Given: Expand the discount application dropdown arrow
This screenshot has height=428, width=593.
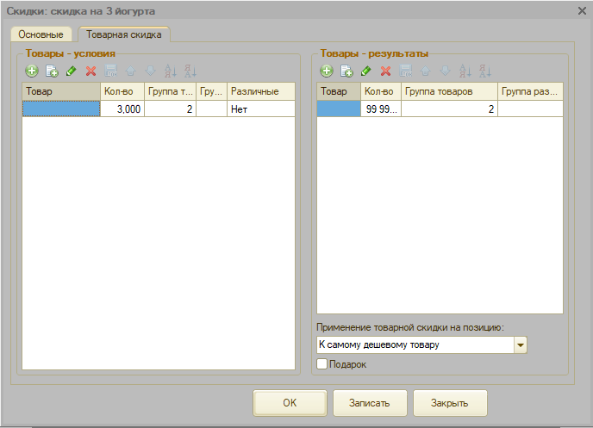Looking at the screenshot, I should pyautogui.click(x=520, y=345).
